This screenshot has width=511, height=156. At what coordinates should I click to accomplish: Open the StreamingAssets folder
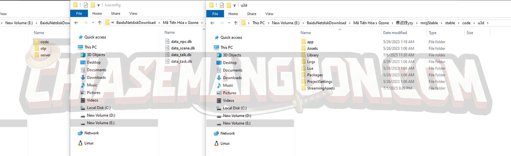click(x=321, y=88)
